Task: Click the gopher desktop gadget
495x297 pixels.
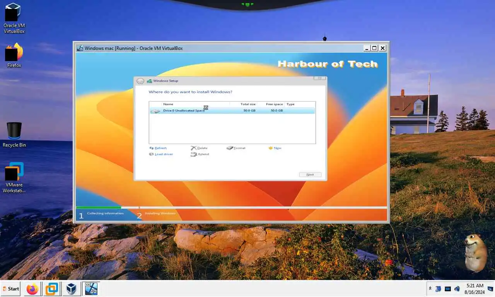Action: [475, 253]
